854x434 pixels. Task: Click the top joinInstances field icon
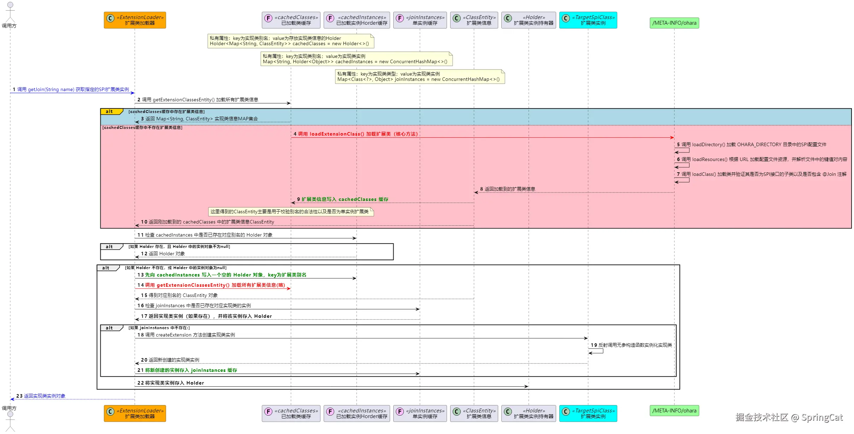(400, 18)
